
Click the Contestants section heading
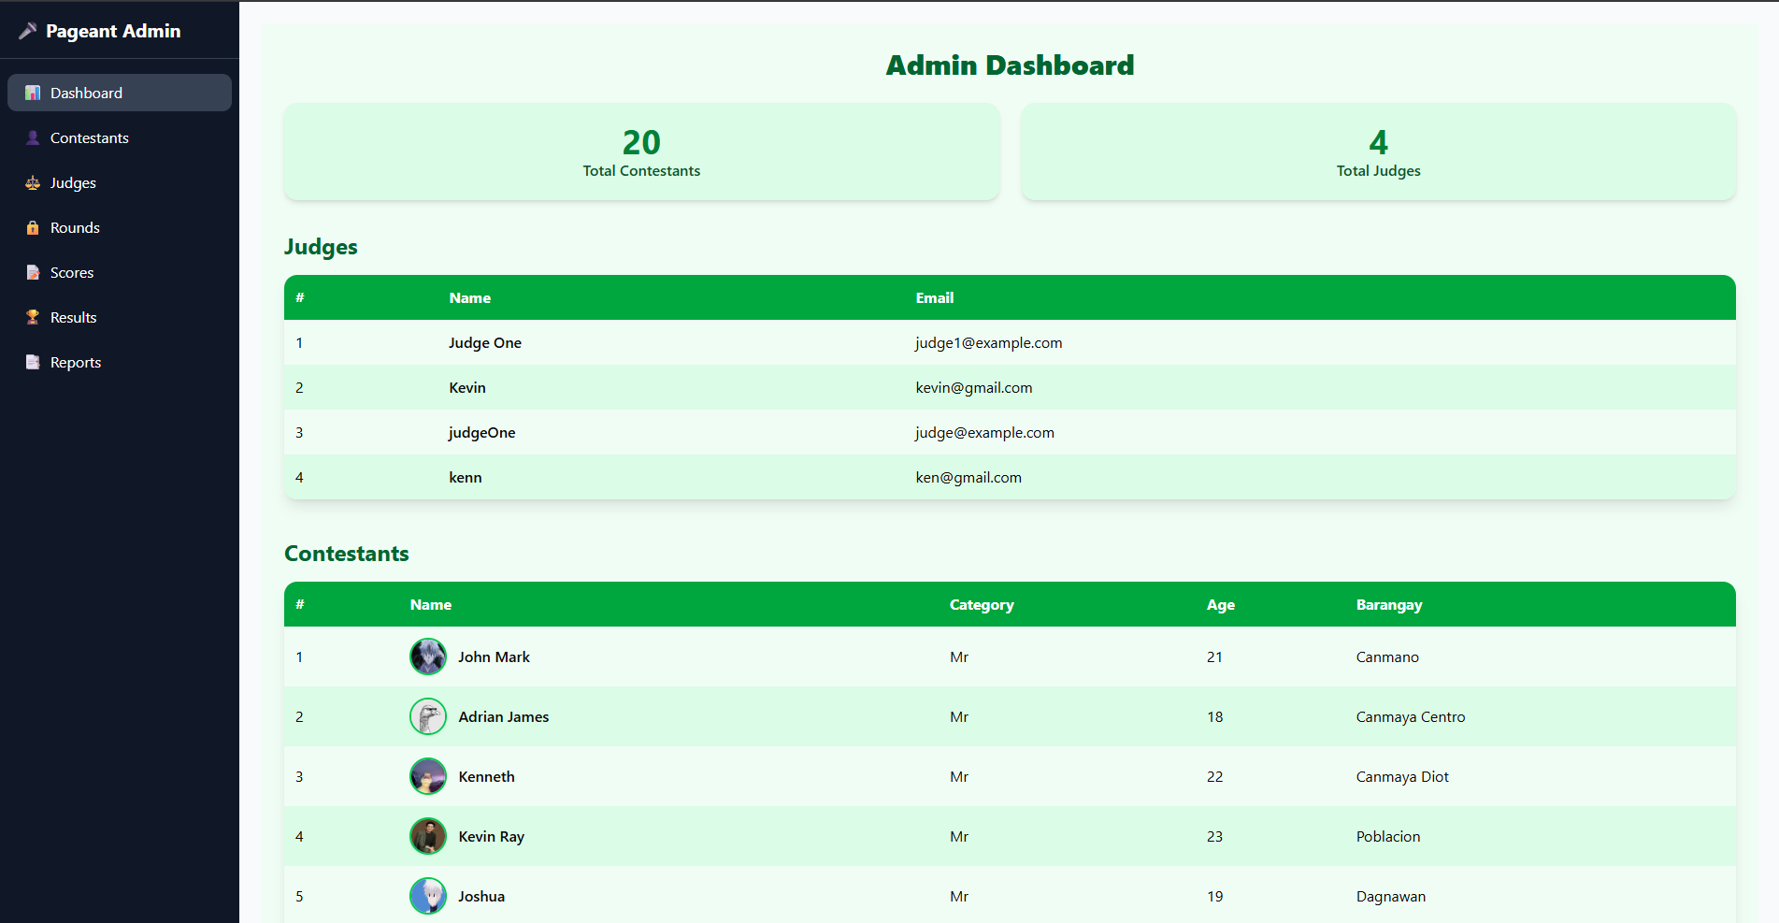point(346,554)
